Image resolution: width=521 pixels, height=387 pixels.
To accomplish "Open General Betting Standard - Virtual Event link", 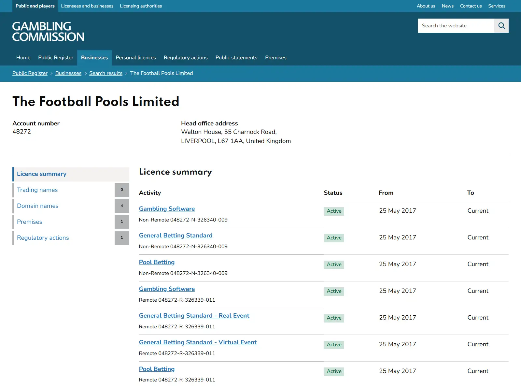I will click(198, 342).
